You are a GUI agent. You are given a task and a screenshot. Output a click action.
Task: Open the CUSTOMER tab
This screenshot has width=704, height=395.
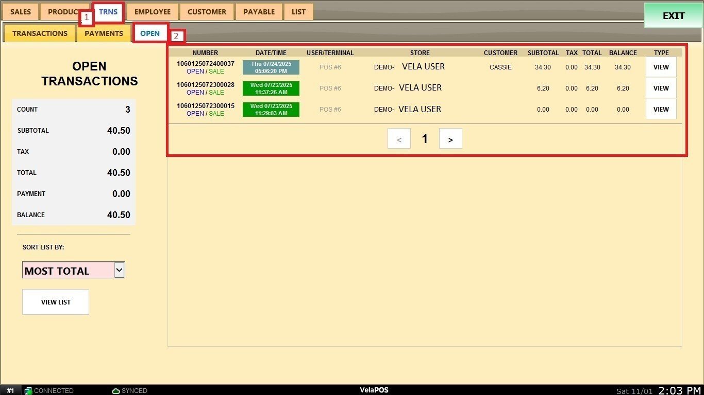click(x=207, y=12)
